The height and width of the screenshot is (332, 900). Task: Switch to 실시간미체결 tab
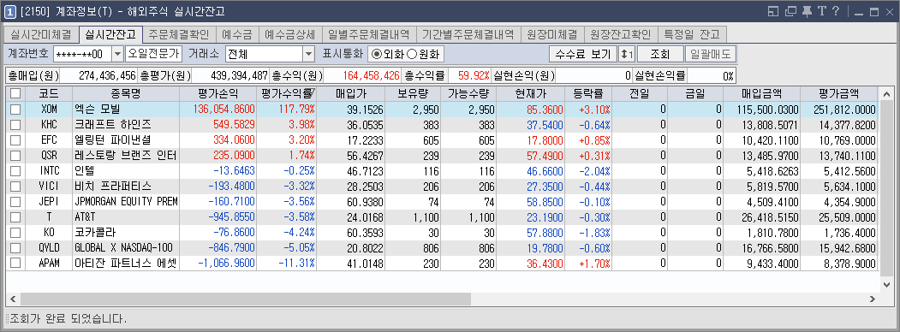41,34
